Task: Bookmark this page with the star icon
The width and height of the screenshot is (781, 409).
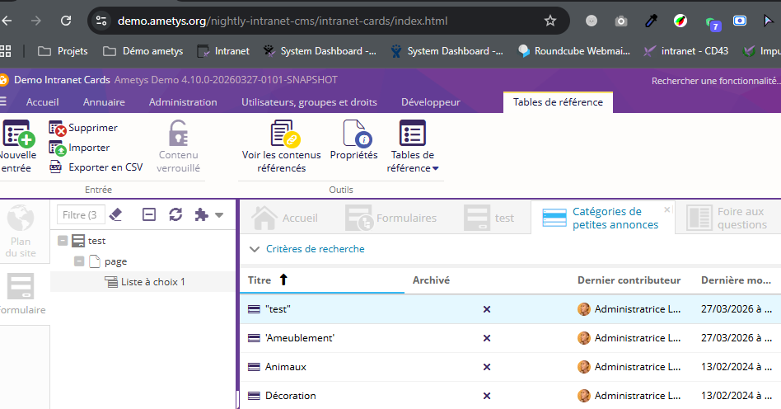Action: coord(550,21)
